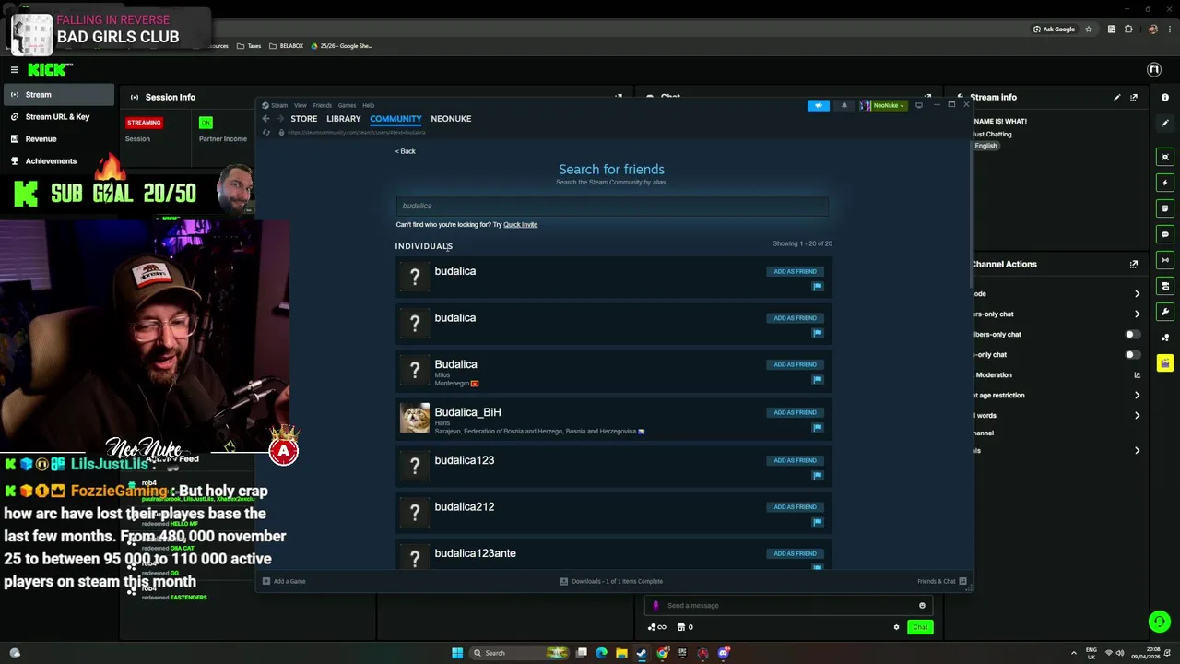1180x664 pixels.
Task: Open emoji picker in chat message box
Action: pyautogui.click(x=922, y=606)
